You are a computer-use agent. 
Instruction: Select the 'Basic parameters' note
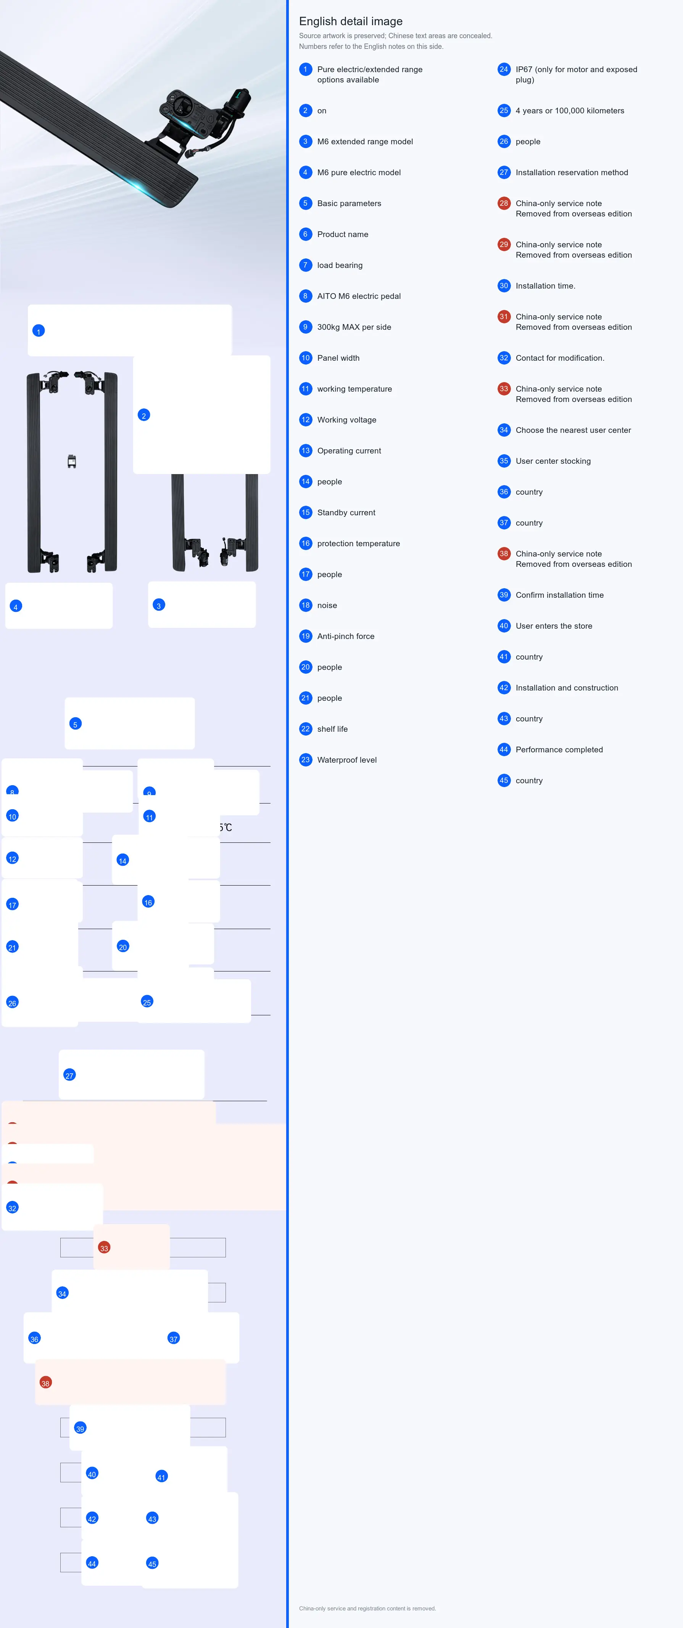tap(349, 203)
